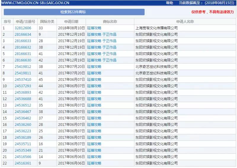Open the 帮助 help link
Viewport: 237px width, 168px height.
[x=169, y=3]
